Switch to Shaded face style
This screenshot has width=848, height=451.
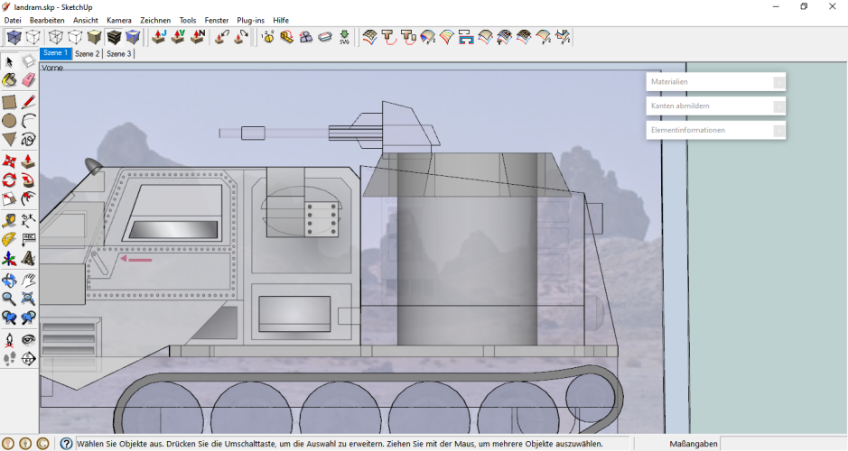point(95,37)
